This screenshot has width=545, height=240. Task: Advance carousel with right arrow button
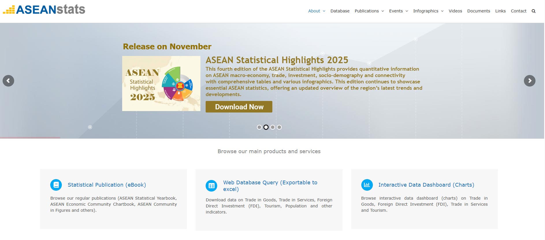[530, 81]
